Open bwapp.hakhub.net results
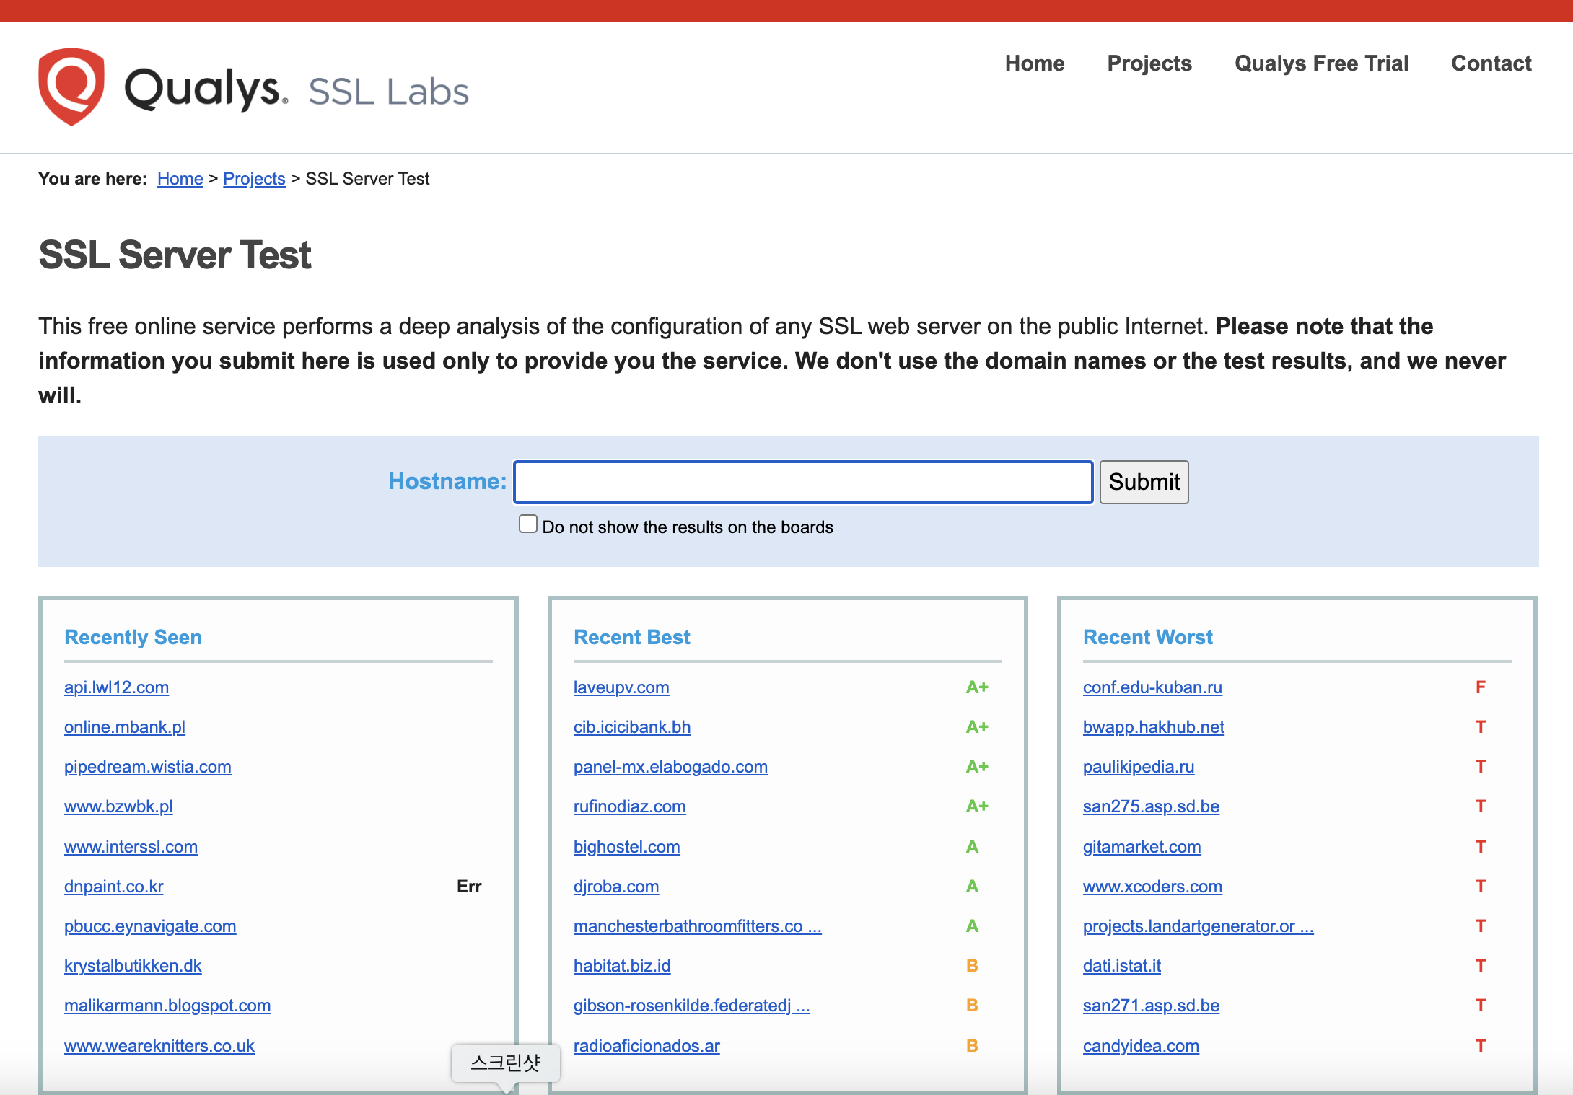The image size is (1573, 1095). pyautogui.click(x=1153, y=727)
